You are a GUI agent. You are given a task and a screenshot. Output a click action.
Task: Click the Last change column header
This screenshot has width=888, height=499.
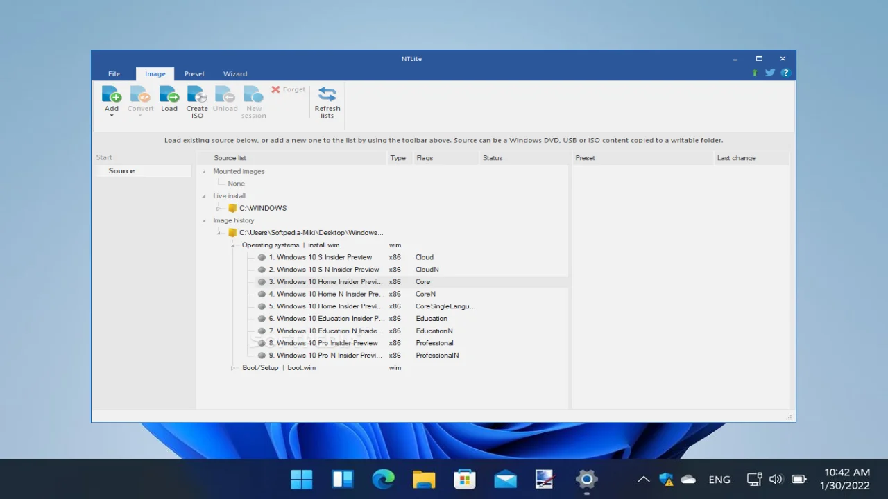tap(752, 158)
